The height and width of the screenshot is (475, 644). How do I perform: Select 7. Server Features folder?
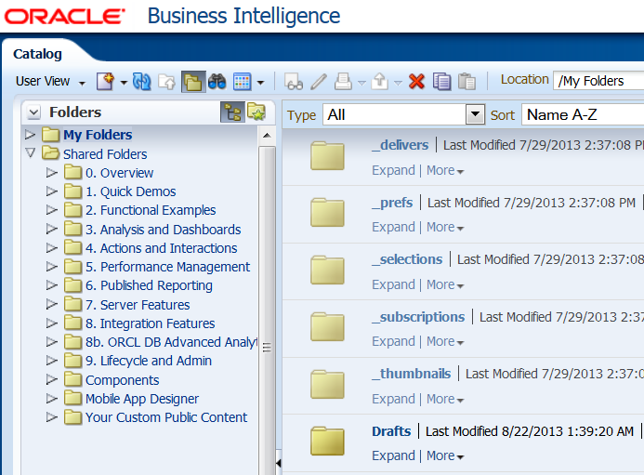click(138, 305)
